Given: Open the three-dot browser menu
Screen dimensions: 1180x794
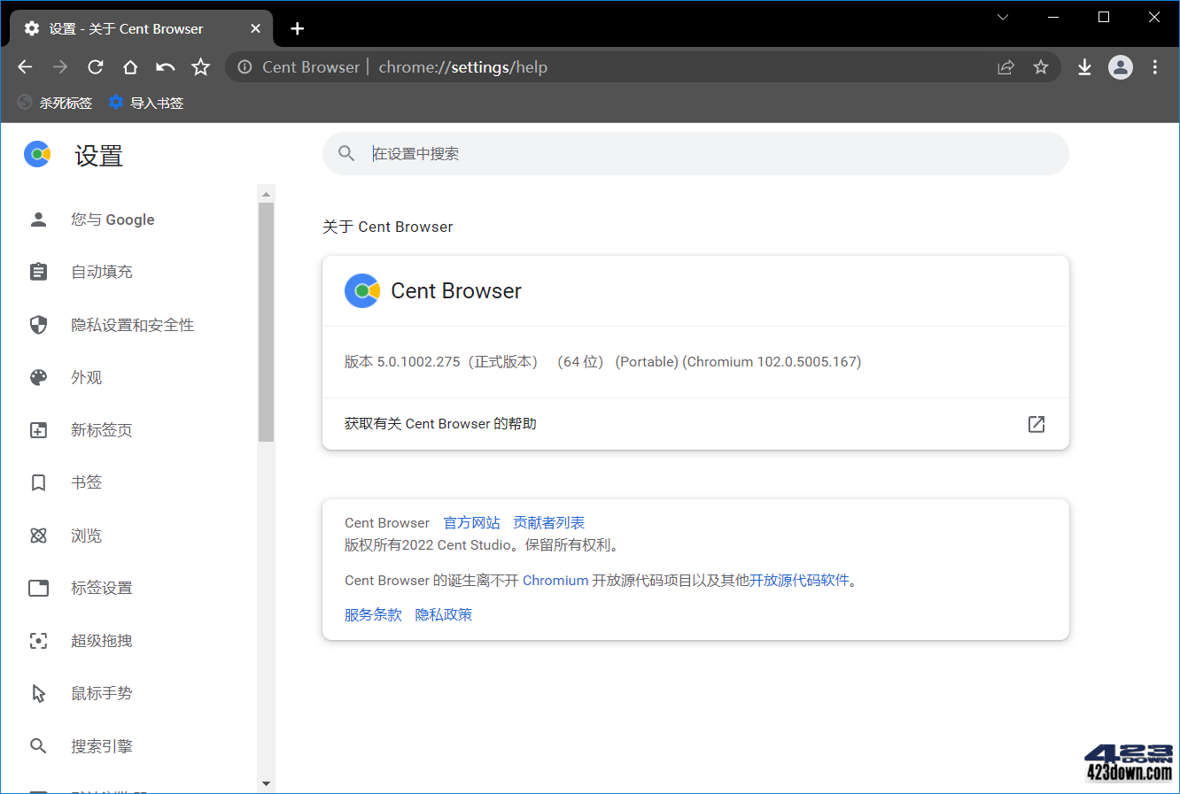Looking at the screenshot, I should pos(1154,66).
